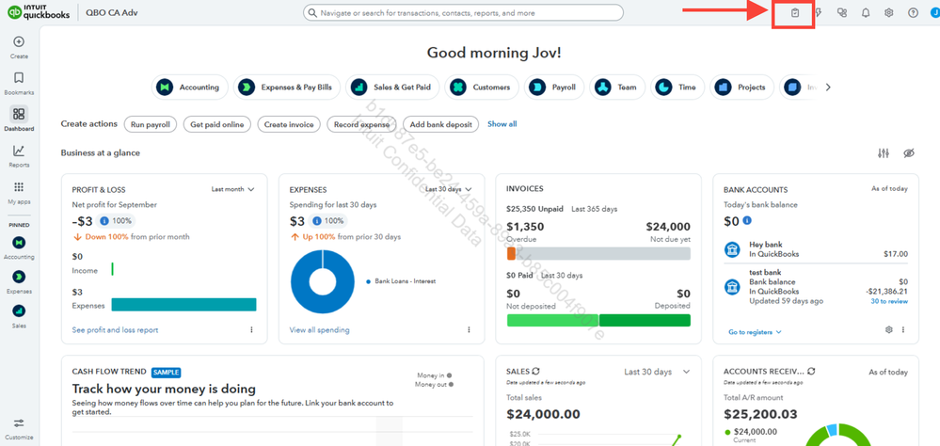Open the Sales Last 30 days dropdown
940x446 pixels.
coord(657,372)
